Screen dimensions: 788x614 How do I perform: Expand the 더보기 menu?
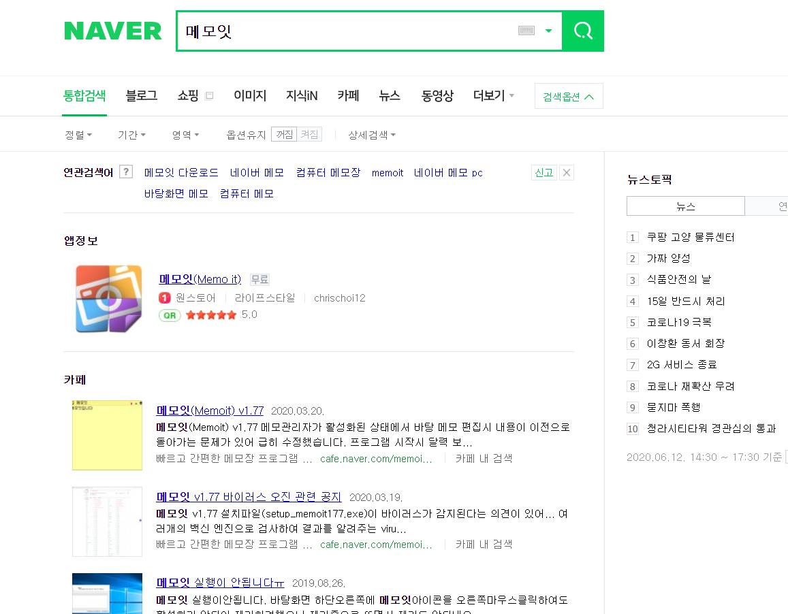point(494,96)
